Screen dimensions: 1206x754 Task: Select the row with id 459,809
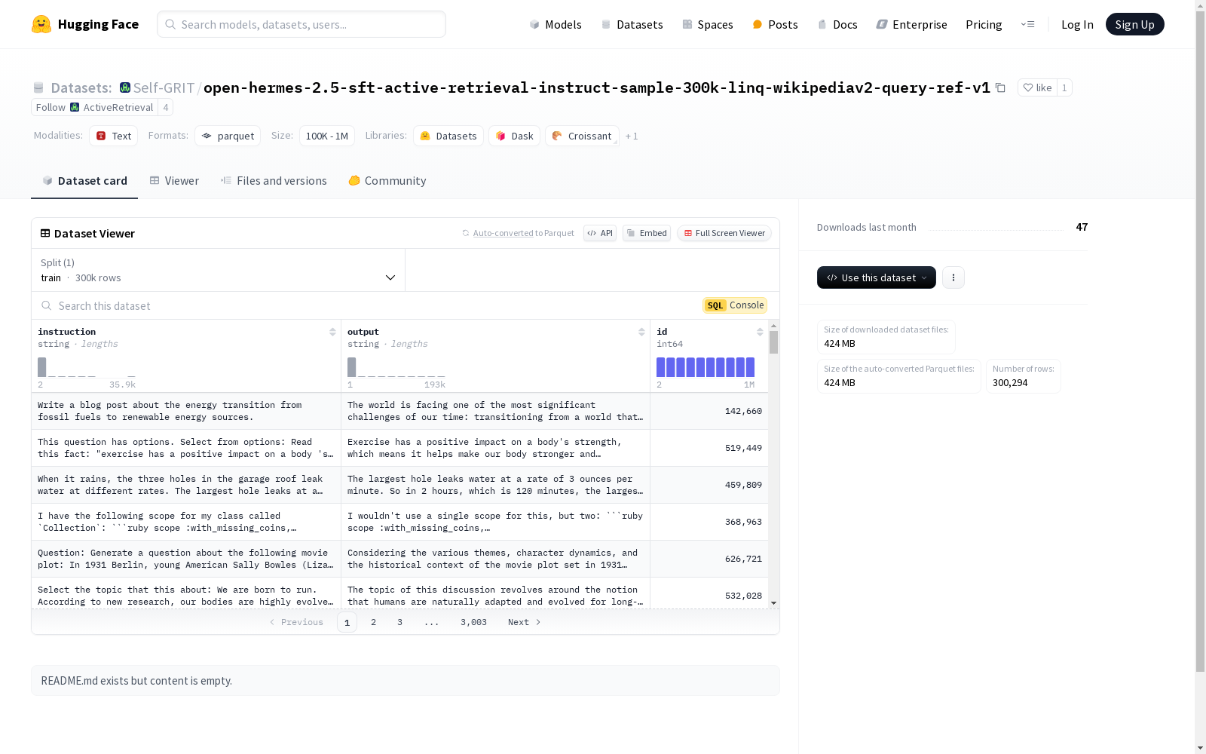coord(400,485)
